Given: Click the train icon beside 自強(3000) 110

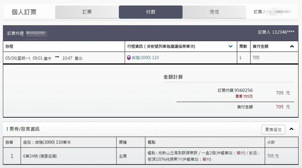Looking at the screenshot, I should tap(129, 57).
